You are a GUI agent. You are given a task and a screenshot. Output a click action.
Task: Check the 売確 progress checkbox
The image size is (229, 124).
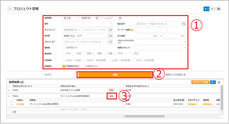point(105,54)
